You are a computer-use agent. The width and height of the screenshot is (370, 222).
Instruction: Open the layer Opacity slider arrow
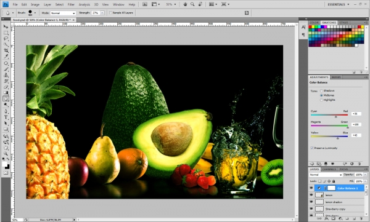pyautogui.click(x=366, y=175)
